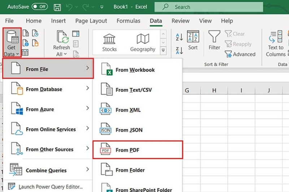Select the Geography data type
The height and width of the screenshot is (192, 289).
[143, 43]
